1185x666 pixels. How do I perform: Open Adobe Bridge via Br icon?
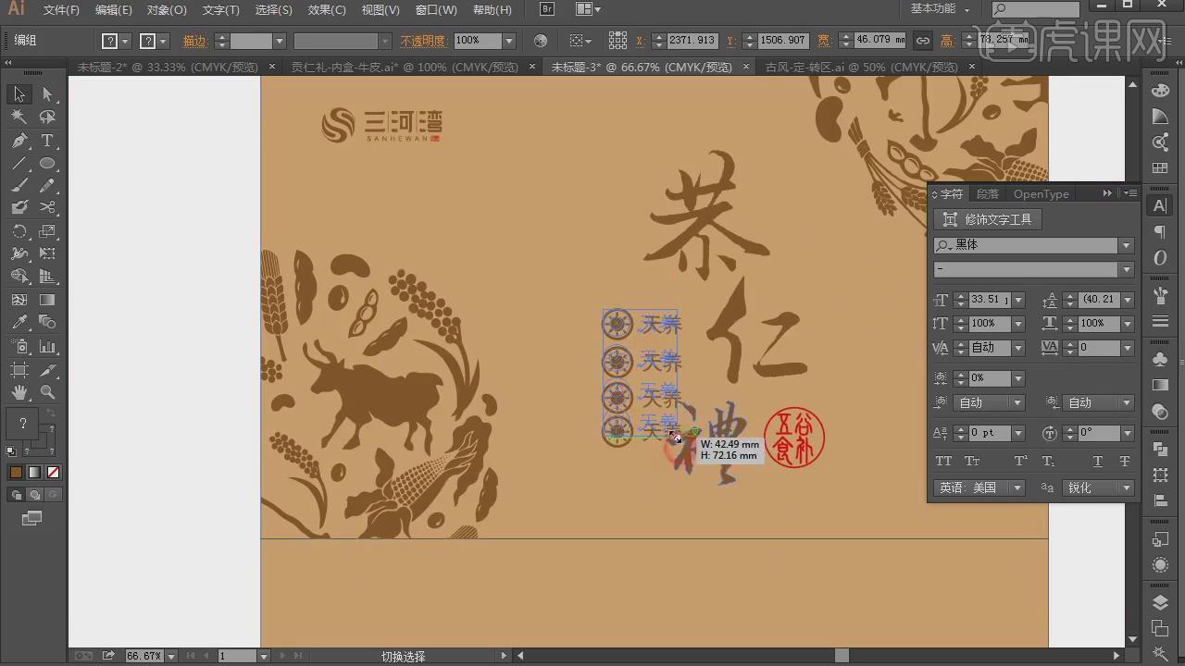coord(547,9)
